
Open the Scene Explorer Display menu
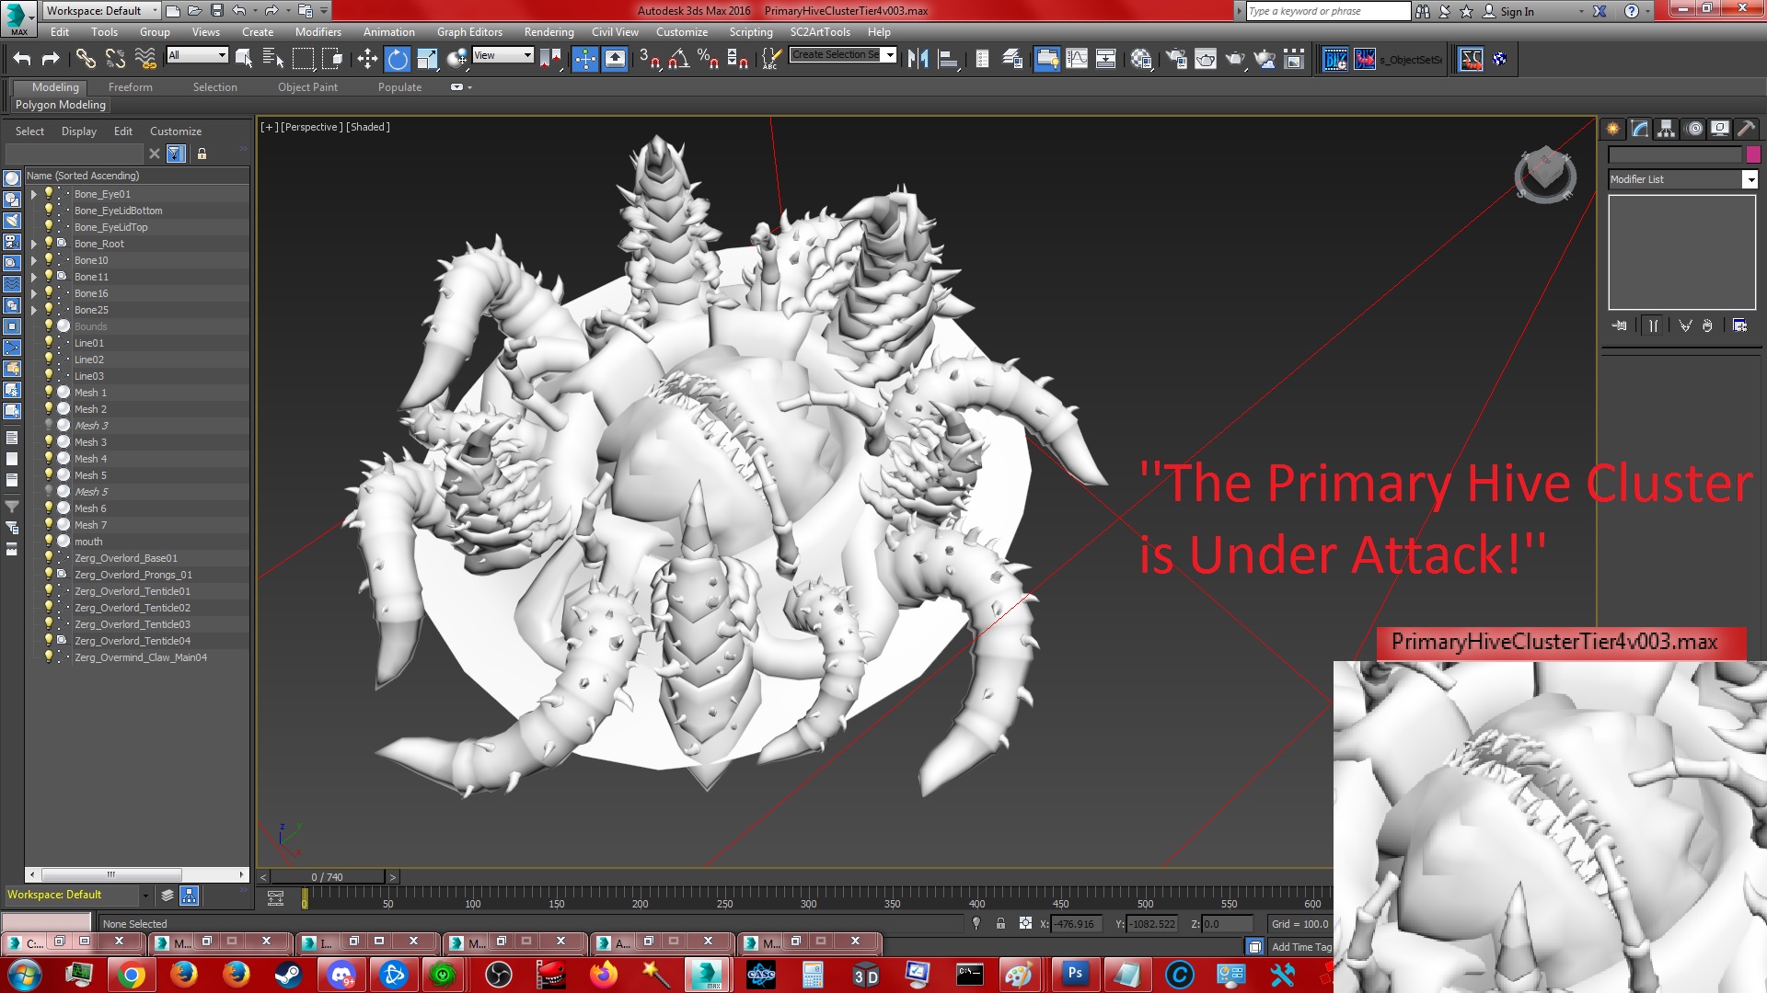78,131
